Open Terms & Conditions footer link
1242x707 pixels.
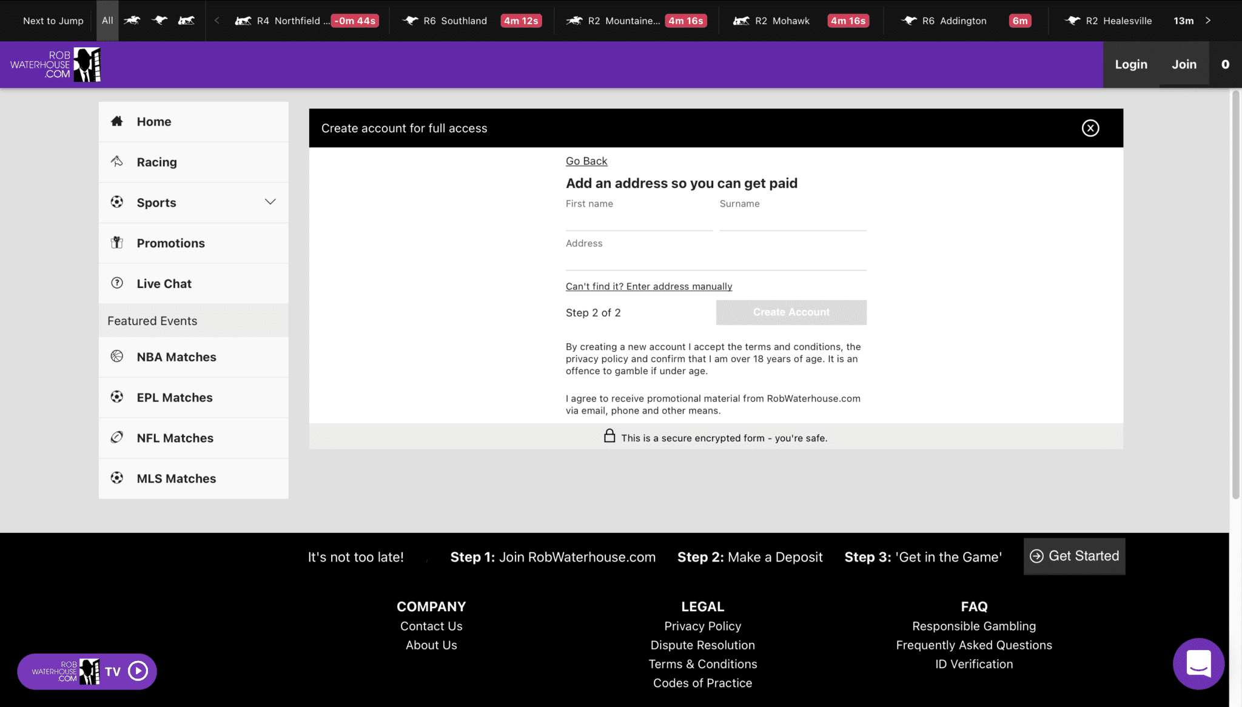702,664
